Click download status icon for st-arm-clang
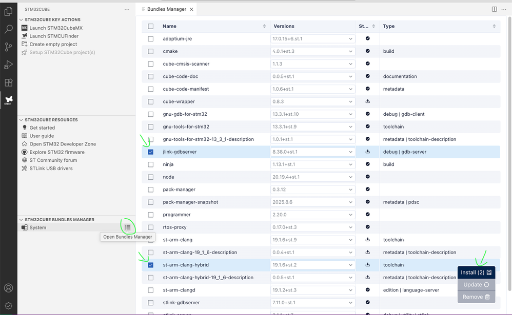 (x=368, y=240)
